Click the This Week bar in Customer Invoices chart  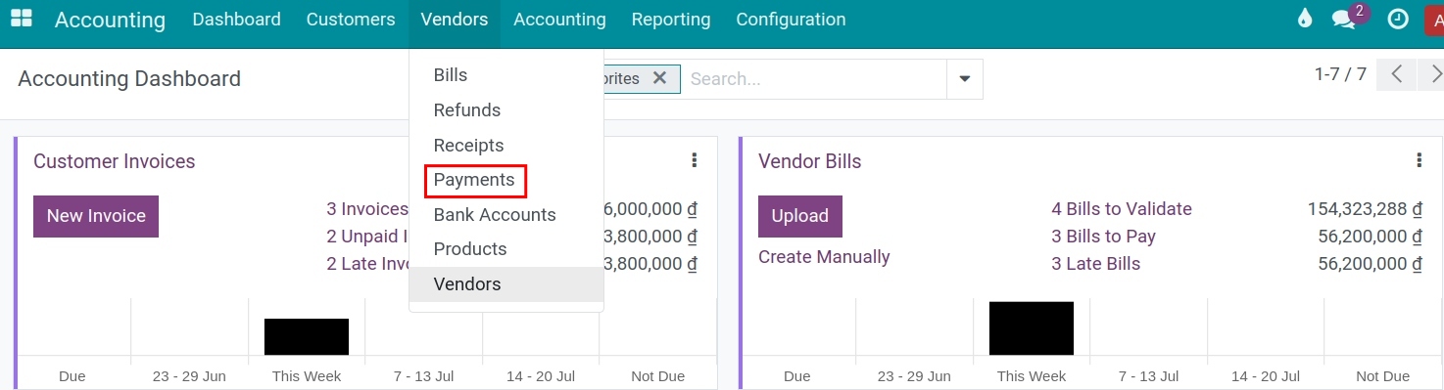[x=307, y=337]
